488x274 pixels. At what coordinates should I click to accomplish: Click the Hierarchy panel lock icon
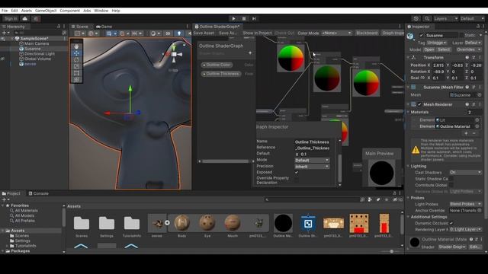[x=59, y=27]
